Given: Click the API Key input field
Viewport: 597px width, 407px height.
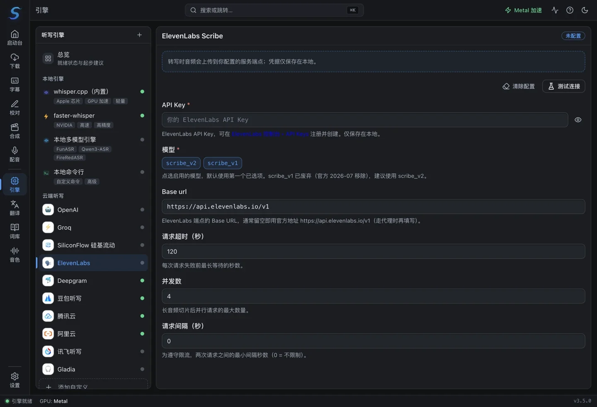Looking at the screenshot, I should [x=365, y=120].
